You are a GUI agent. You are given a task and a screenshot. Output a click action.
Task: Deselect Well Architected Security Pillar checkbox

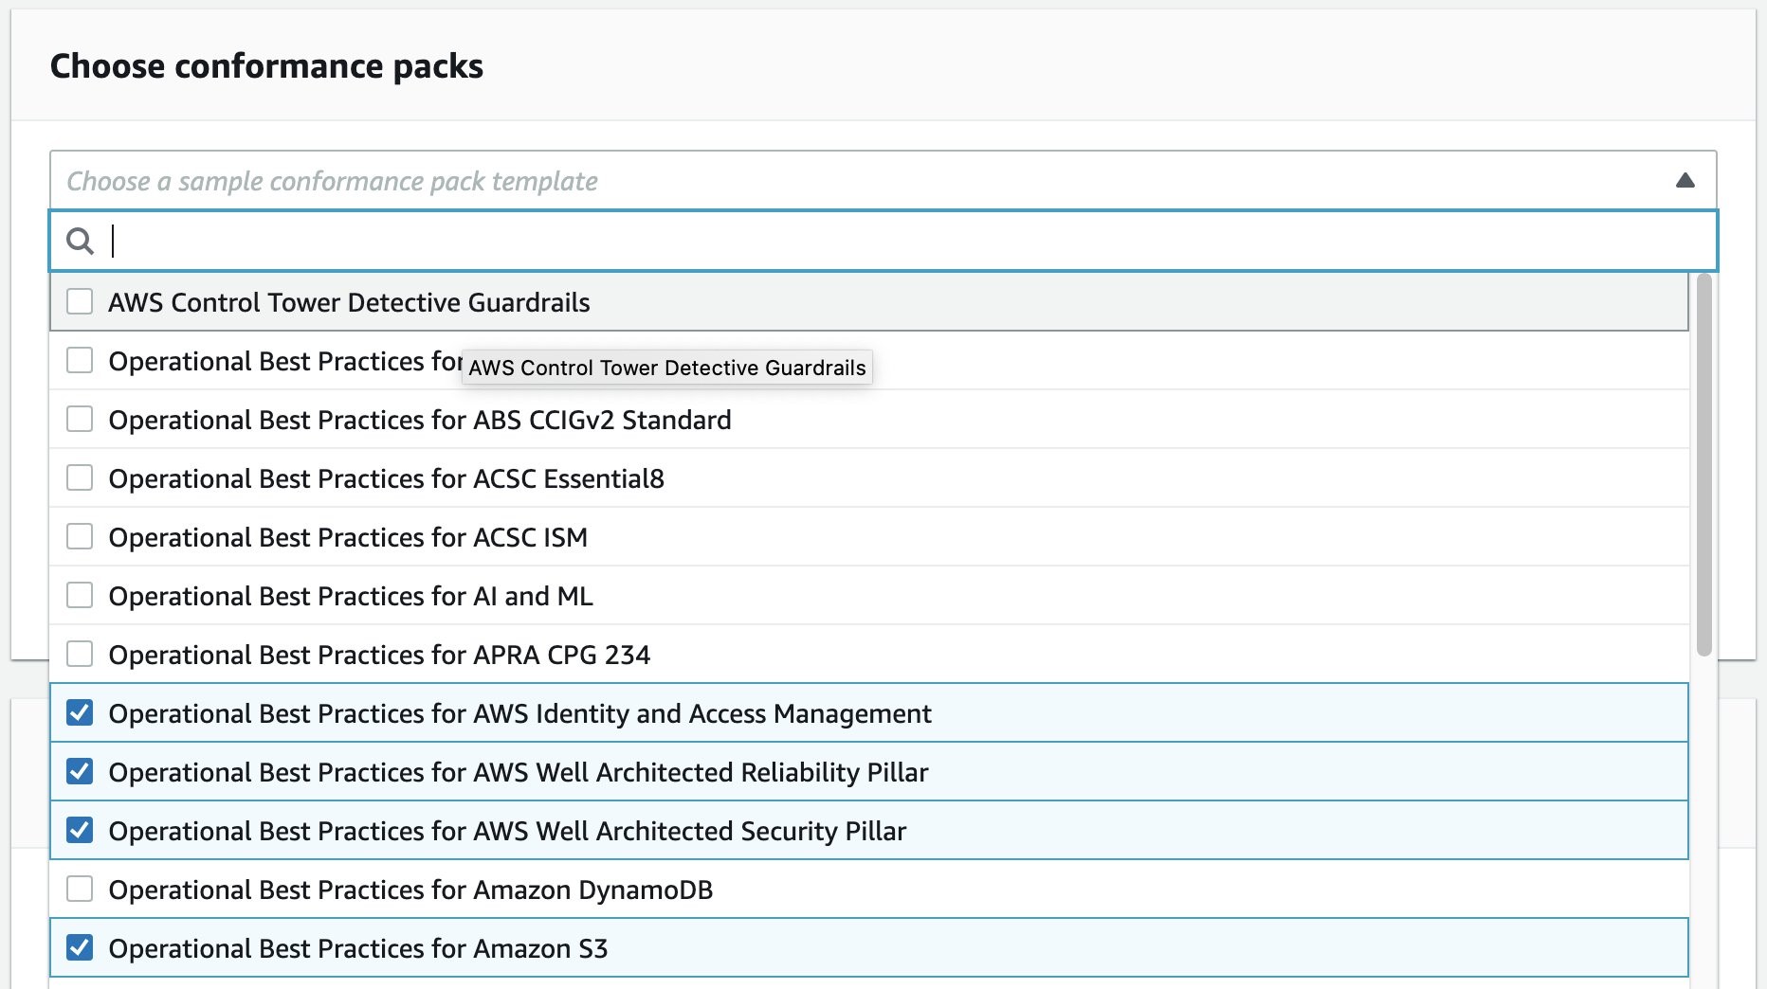[x=80, y=831]
